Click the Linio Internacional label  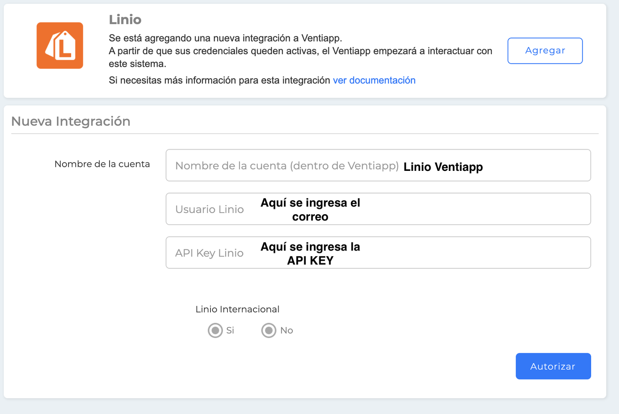[237, 309]
